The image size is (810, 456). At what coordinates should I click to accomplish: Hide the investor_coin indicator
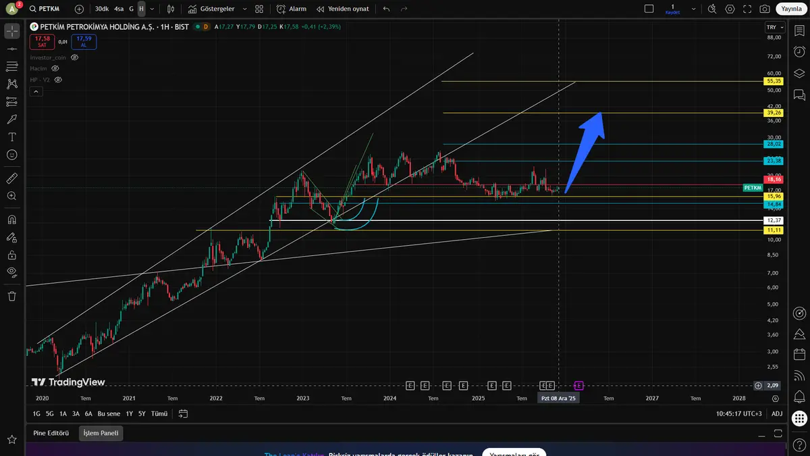click(x=75, y=57)
